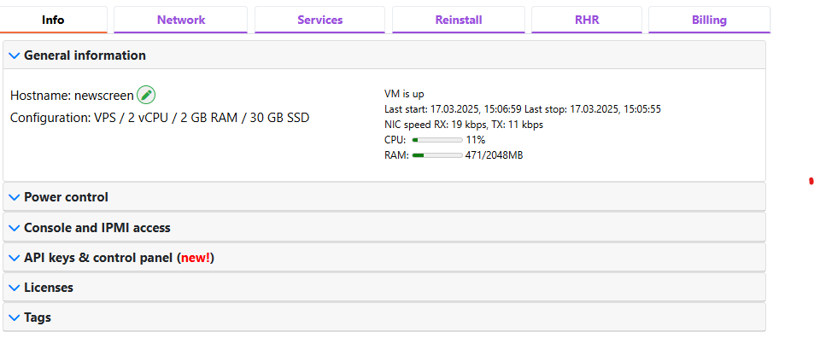Expand the Tags section chevron

click(x=15, y=318)
